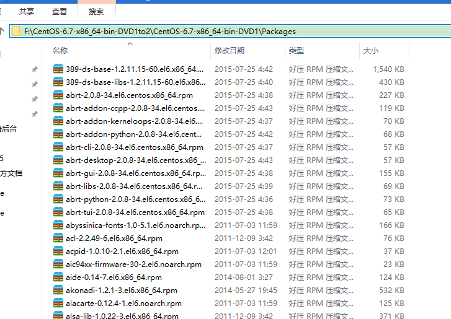
Task: Select the 389-ds-base RPM archive icon
Action: click(58, 69)
